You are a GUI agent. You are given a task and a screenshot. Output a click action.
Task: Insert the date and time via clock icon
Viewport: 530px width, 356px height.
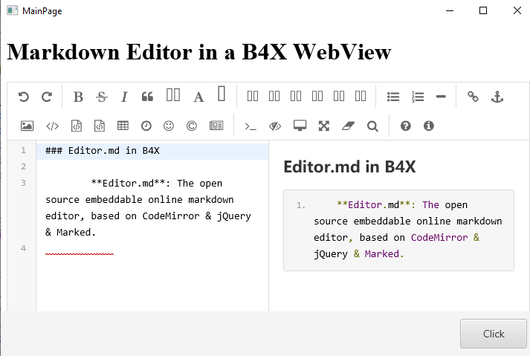click(x=146, y=126)
